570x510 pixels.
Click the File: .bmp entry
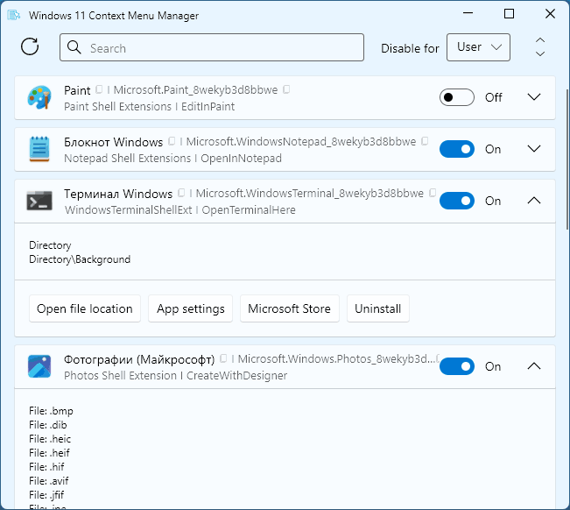pyautogui.click(x=51, y=411)
